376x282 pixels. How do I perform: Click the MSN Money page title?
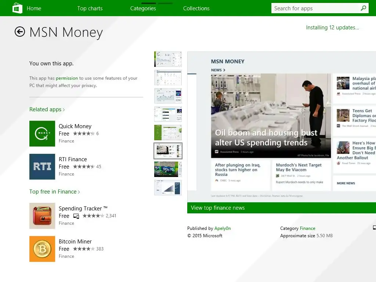(66, 32)
